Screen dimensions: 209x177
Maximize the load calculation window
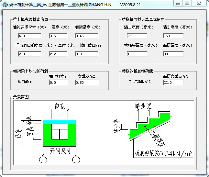(x=187, y=4)
